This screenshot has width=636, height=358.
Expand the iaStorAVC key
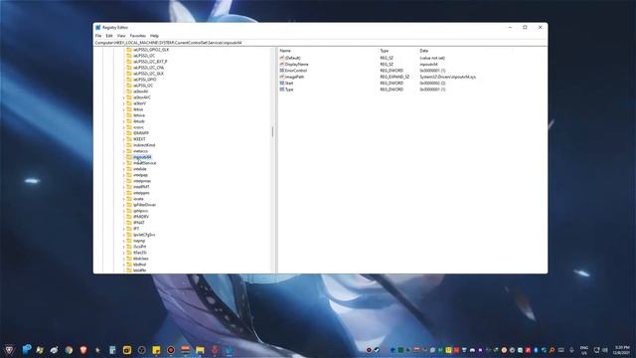coord(123,97)
